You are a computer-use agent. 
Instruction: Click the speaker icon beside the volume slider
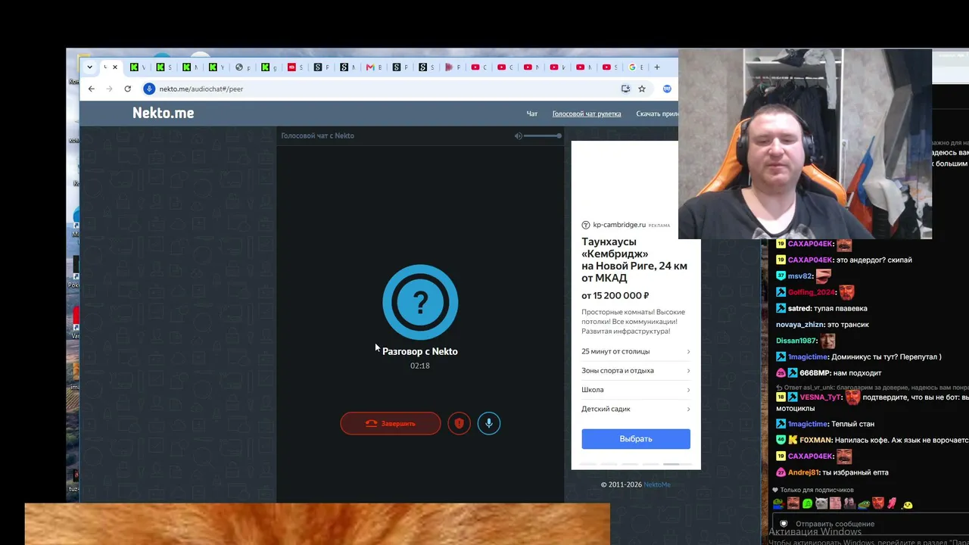(x=518, y=135)
